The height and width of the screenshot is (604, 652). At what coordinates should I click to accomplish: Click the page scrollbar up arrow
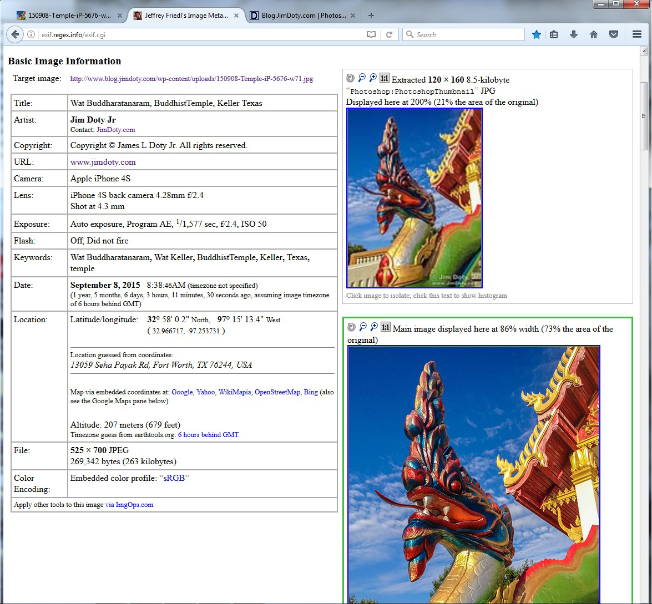[x=644, y=51]
